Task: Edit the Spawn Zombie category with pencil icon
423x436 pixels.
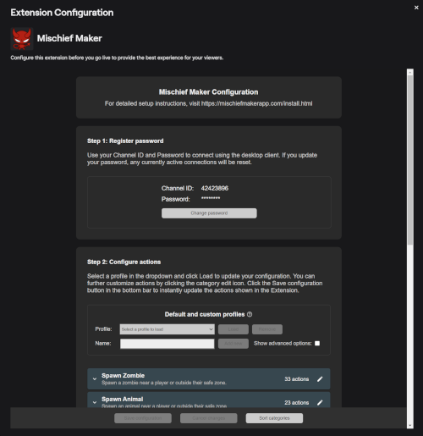Action: 320,379
